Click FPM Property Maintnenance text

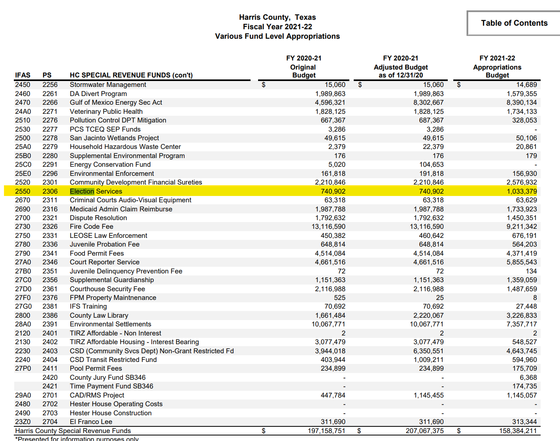(x=113, y=298)
